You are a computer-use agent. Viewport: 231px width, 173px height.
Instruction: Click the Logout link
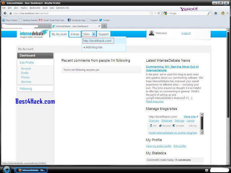[186, 33]
